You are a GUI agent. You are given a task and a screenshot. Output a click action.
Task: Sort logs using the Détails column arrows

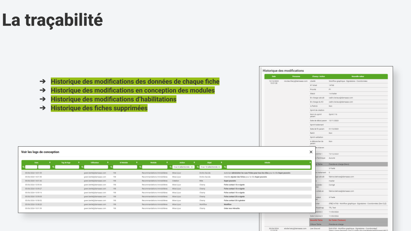[310, 163]
